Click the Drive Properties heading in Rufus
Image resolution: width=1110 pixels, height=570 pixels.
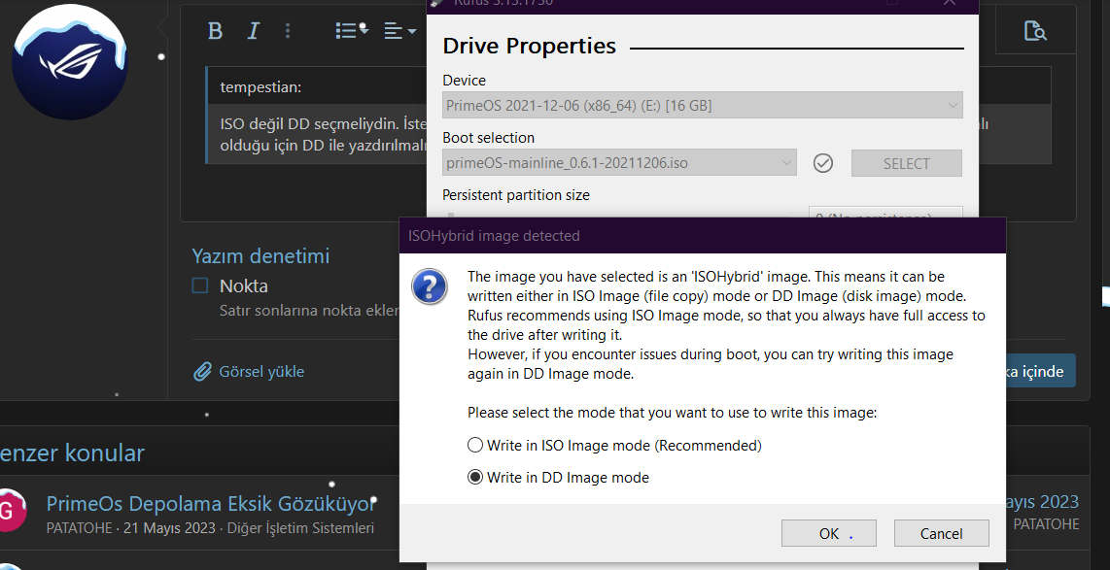point(530,46)
